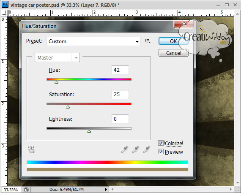Click the zoom percentage field 33.33%
Viewport: 241px width, 193px height.
(11, 190)
